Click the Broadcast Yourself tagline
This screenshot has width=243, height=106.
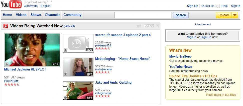38,2
